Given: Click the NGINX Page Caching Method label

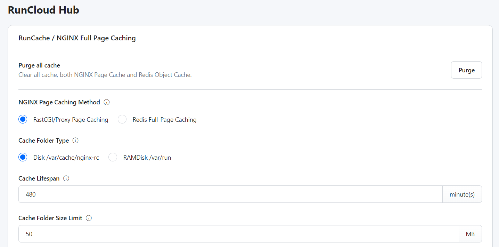Looking at the screenshot, I should click(x=59, y=102).
